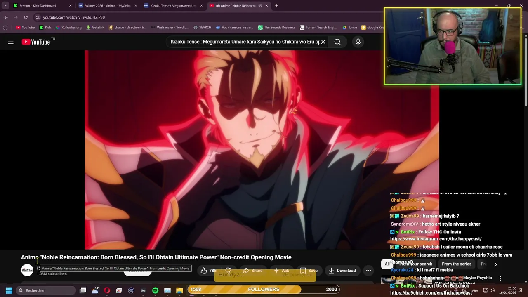Click the address bar URL
The width and height of the screenshot is (528, 297).
(74, 17)
